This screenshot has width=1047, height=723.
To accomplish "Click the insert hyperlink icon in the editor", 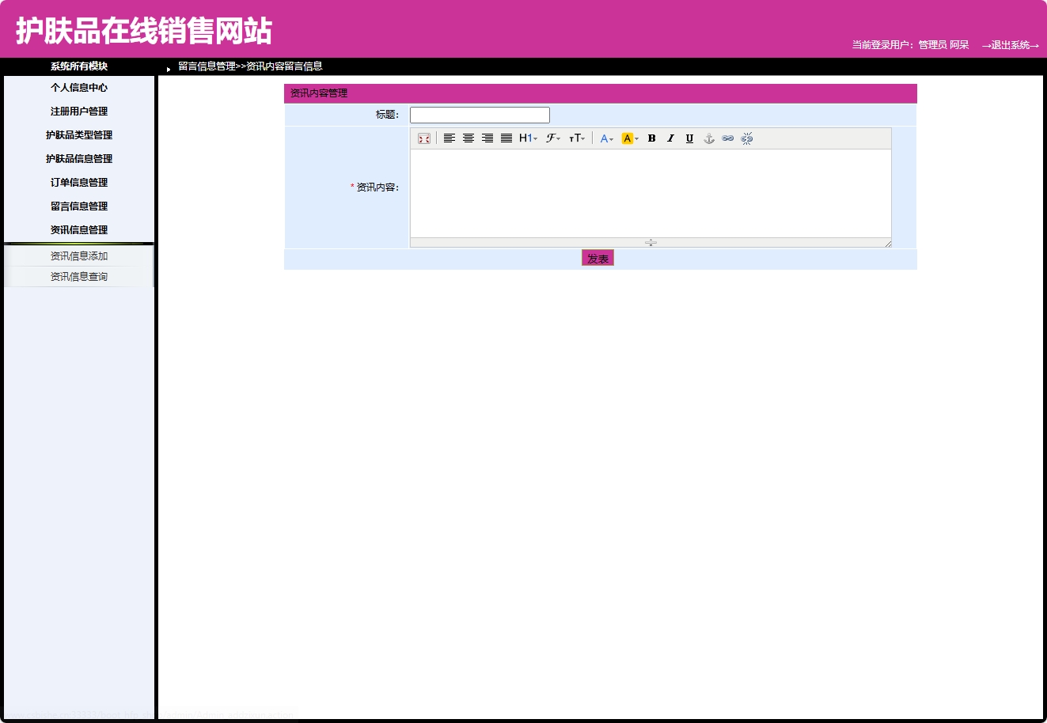I will point(727,138).
